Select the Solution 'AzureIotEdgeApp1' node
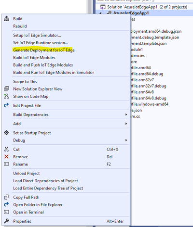The image size is (193, 227). (144, 7)
